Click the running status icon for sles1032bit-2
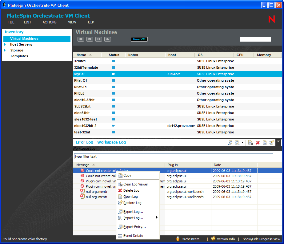 tap(114, 126)
